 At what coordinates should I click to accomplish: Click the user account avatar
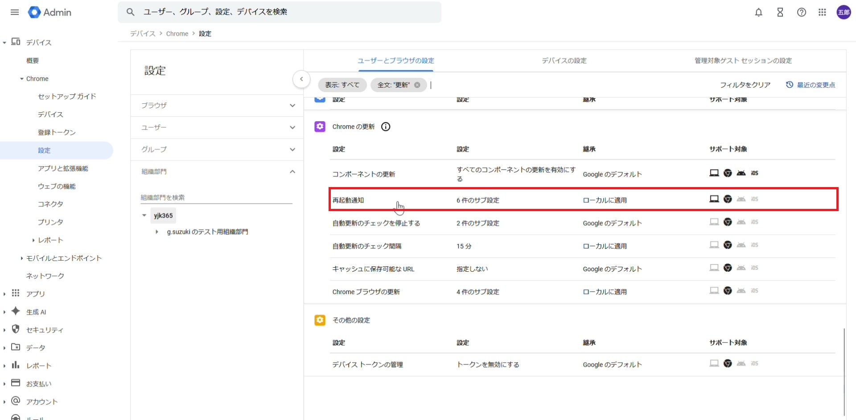[844, 12]
